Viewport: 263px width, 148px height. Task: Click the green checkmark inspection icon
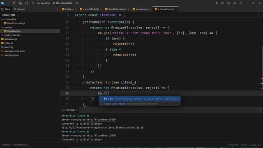coord(258,16)
